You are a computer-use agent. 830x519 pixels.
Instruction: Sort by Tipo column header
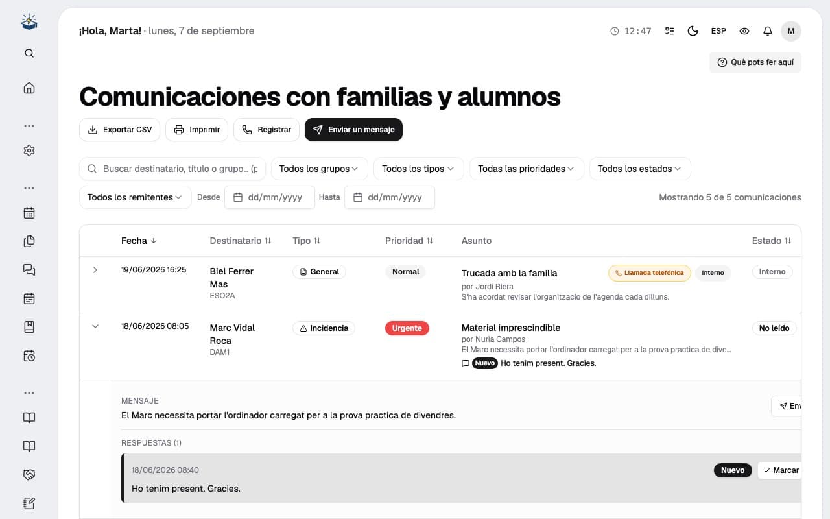click(307, 241)
